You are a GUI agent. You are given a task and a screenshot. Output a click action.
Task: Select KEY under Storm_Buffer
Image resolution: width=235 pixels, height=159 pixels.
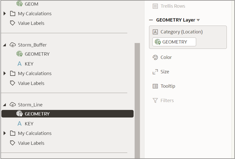[29, 64]
